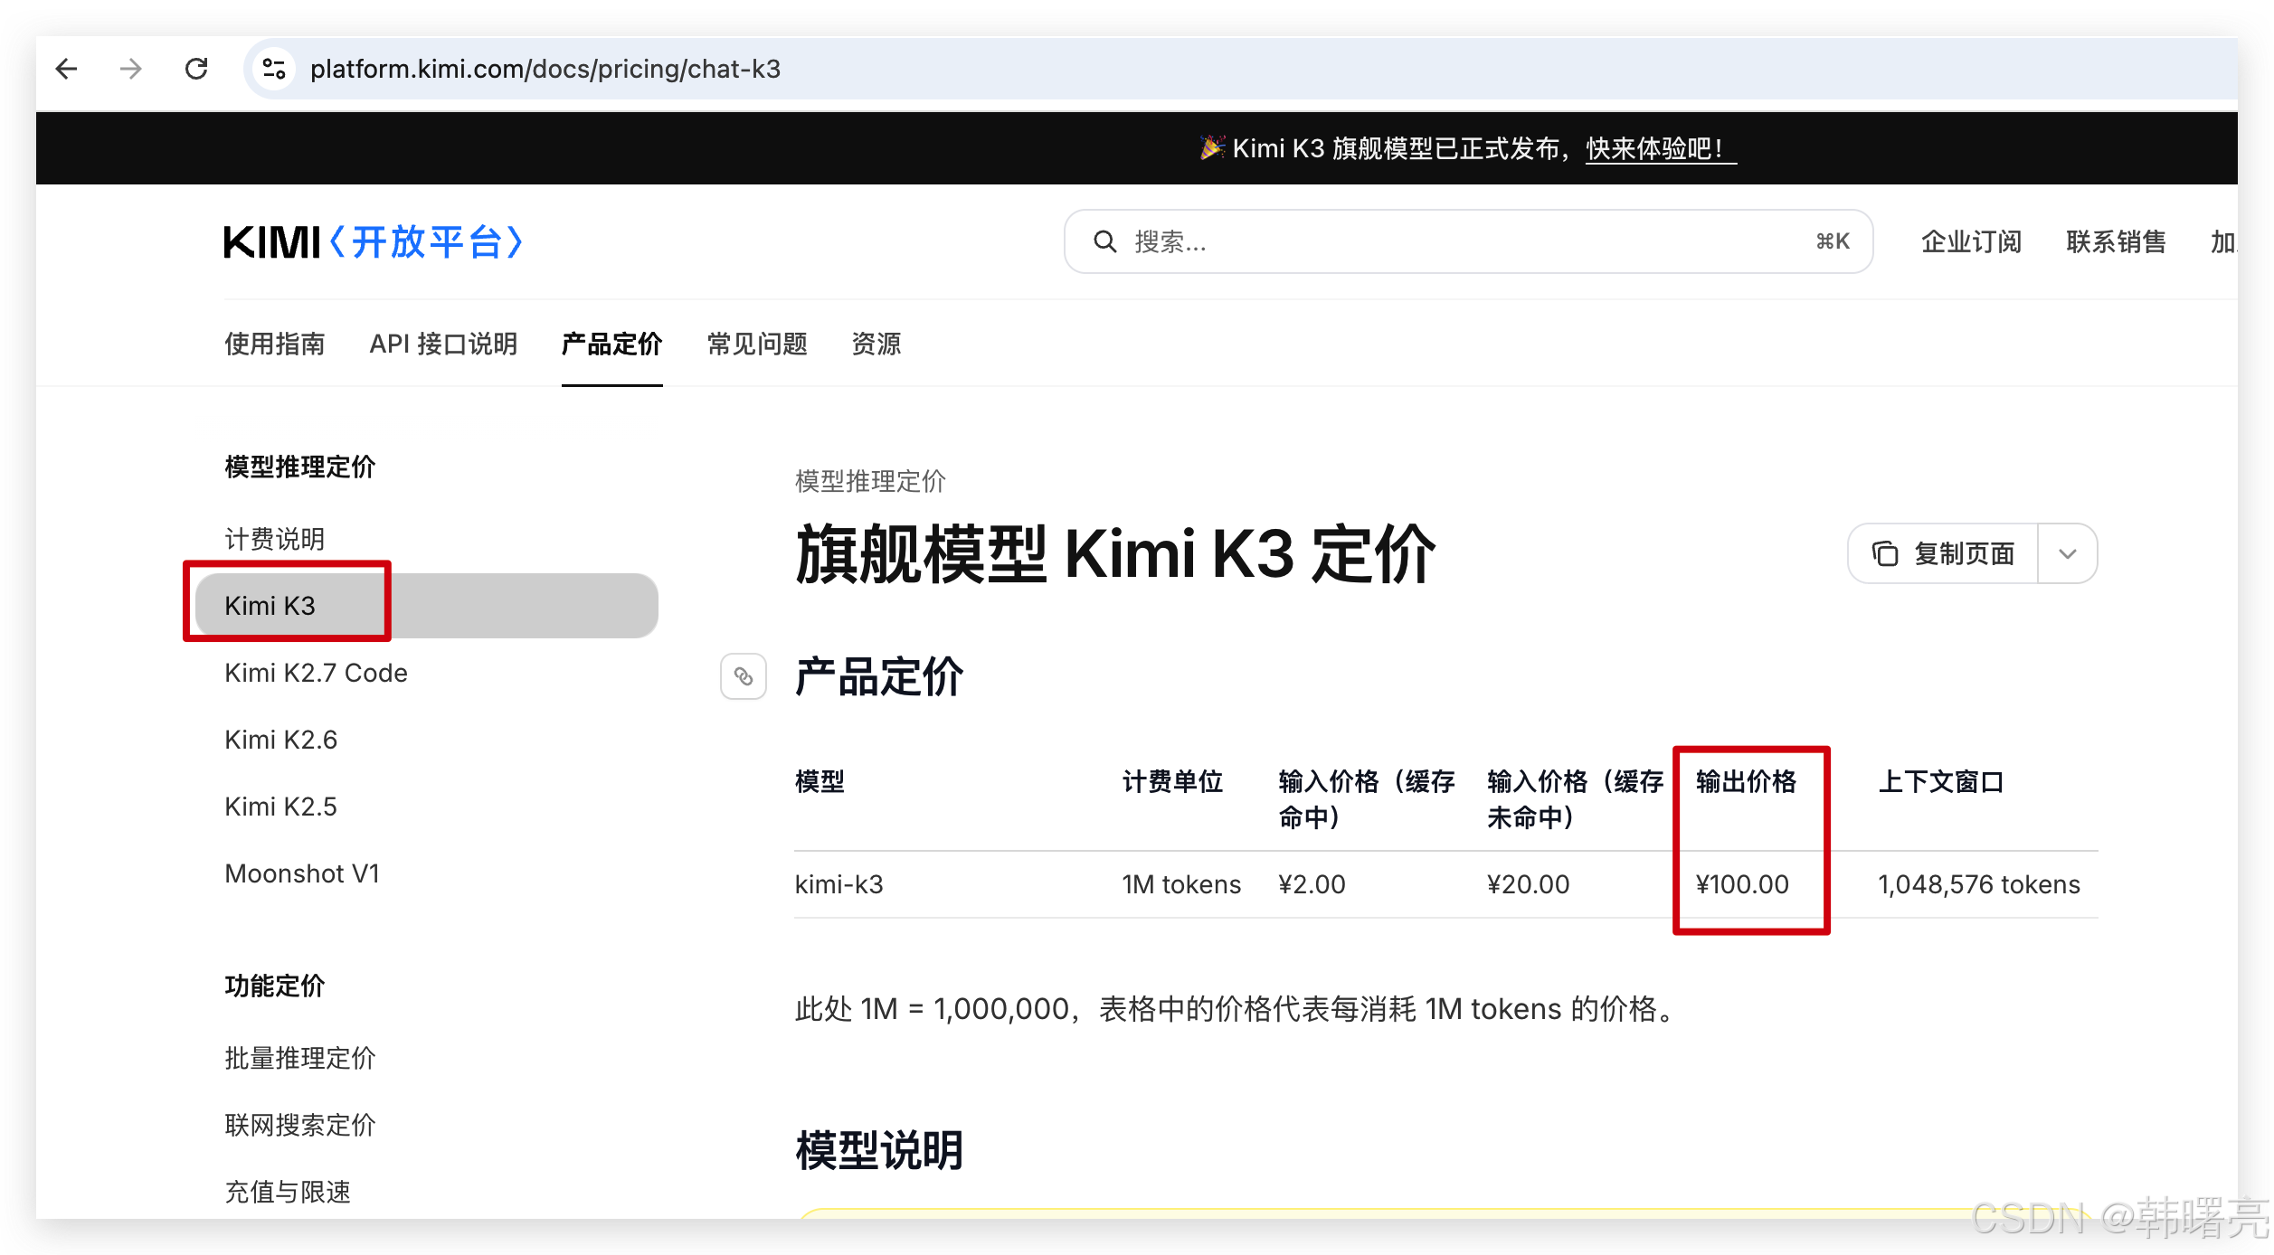Image resolution: width=2274 pixels, height=1255 pixels.
Task: Click the 1,048,576 tokens context window cell
Action: point(1980,884)
